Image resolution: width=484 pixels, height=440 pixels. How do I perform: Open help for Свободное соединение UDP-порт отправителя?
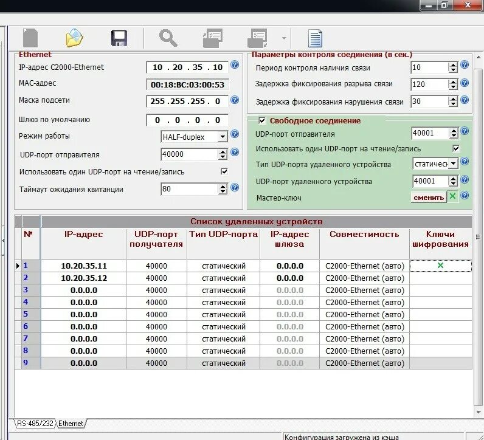point(465,131)
